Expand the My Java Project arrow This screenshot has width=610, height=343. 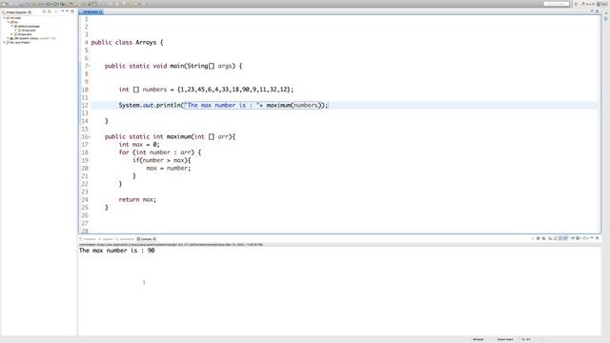(x=4, y=42)
